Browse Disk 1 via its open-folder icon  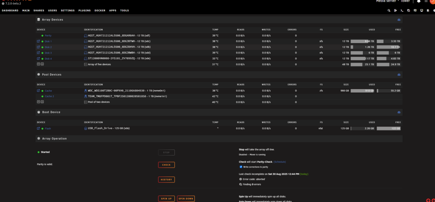tap(38, 41)
